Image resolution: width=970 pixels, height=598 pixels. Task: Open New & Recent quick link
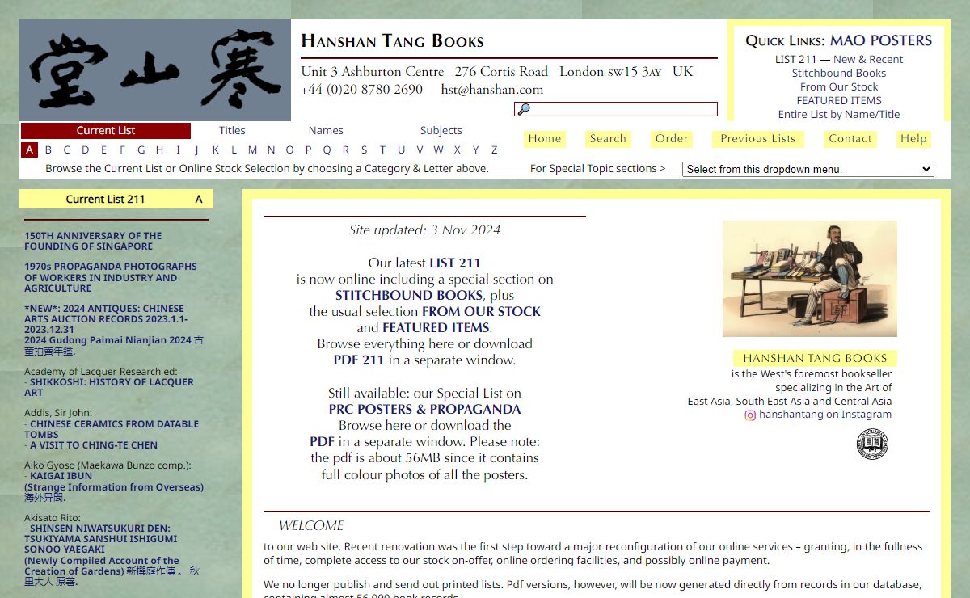868,59
